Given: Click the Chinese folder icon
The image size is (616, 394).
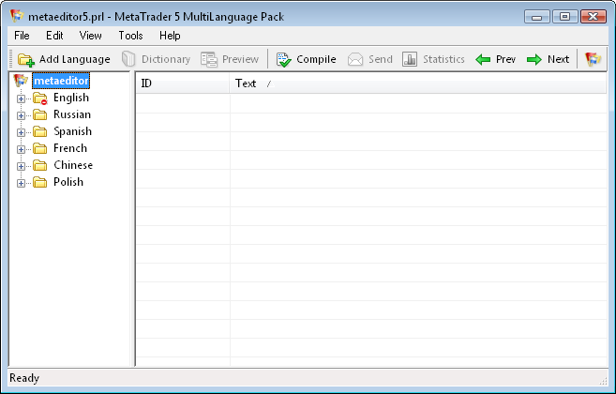Looking at the screenshot, I should point(40,165).
